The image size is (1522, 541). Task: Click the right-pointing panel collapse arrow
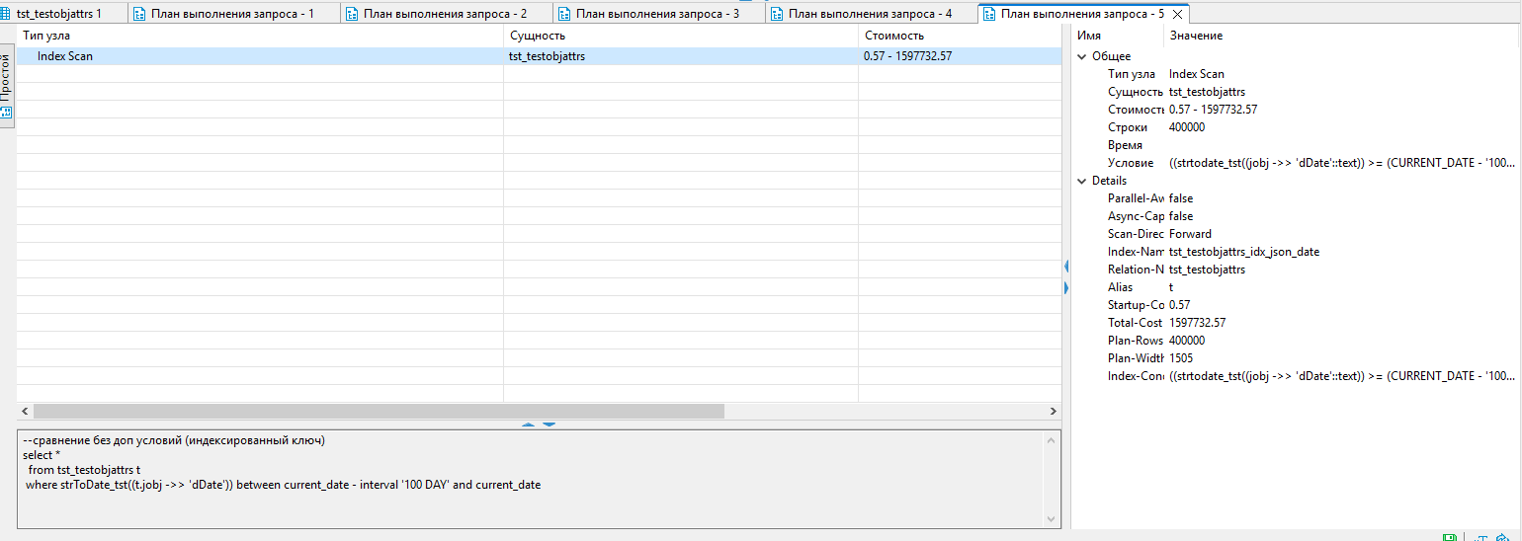[1066, 287]
